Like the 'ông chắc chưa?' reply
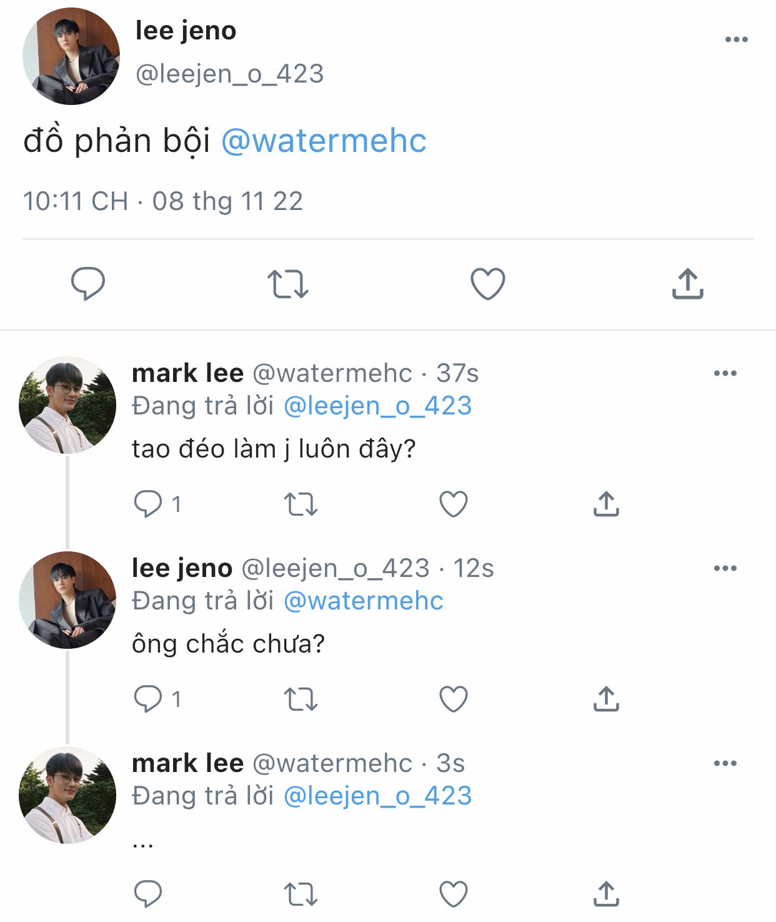776x922 pixels. click(x=454, y=699)
